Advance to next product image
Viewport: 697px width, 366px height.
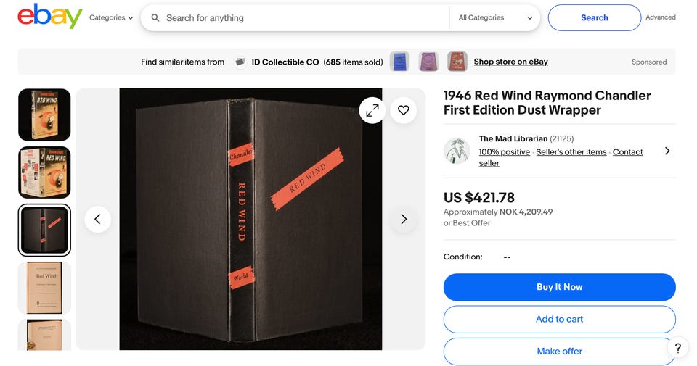click(x=404, y=219)
